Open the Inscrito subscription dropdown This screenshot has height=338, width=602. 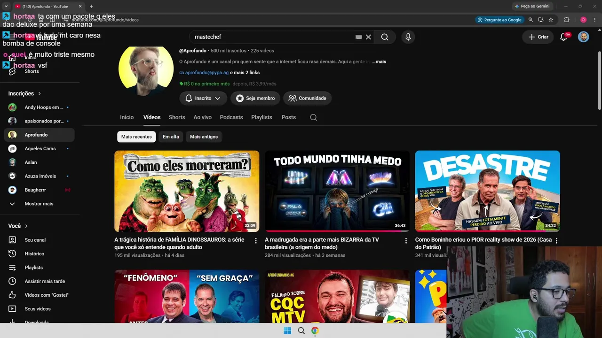click(x=203, y=98)
